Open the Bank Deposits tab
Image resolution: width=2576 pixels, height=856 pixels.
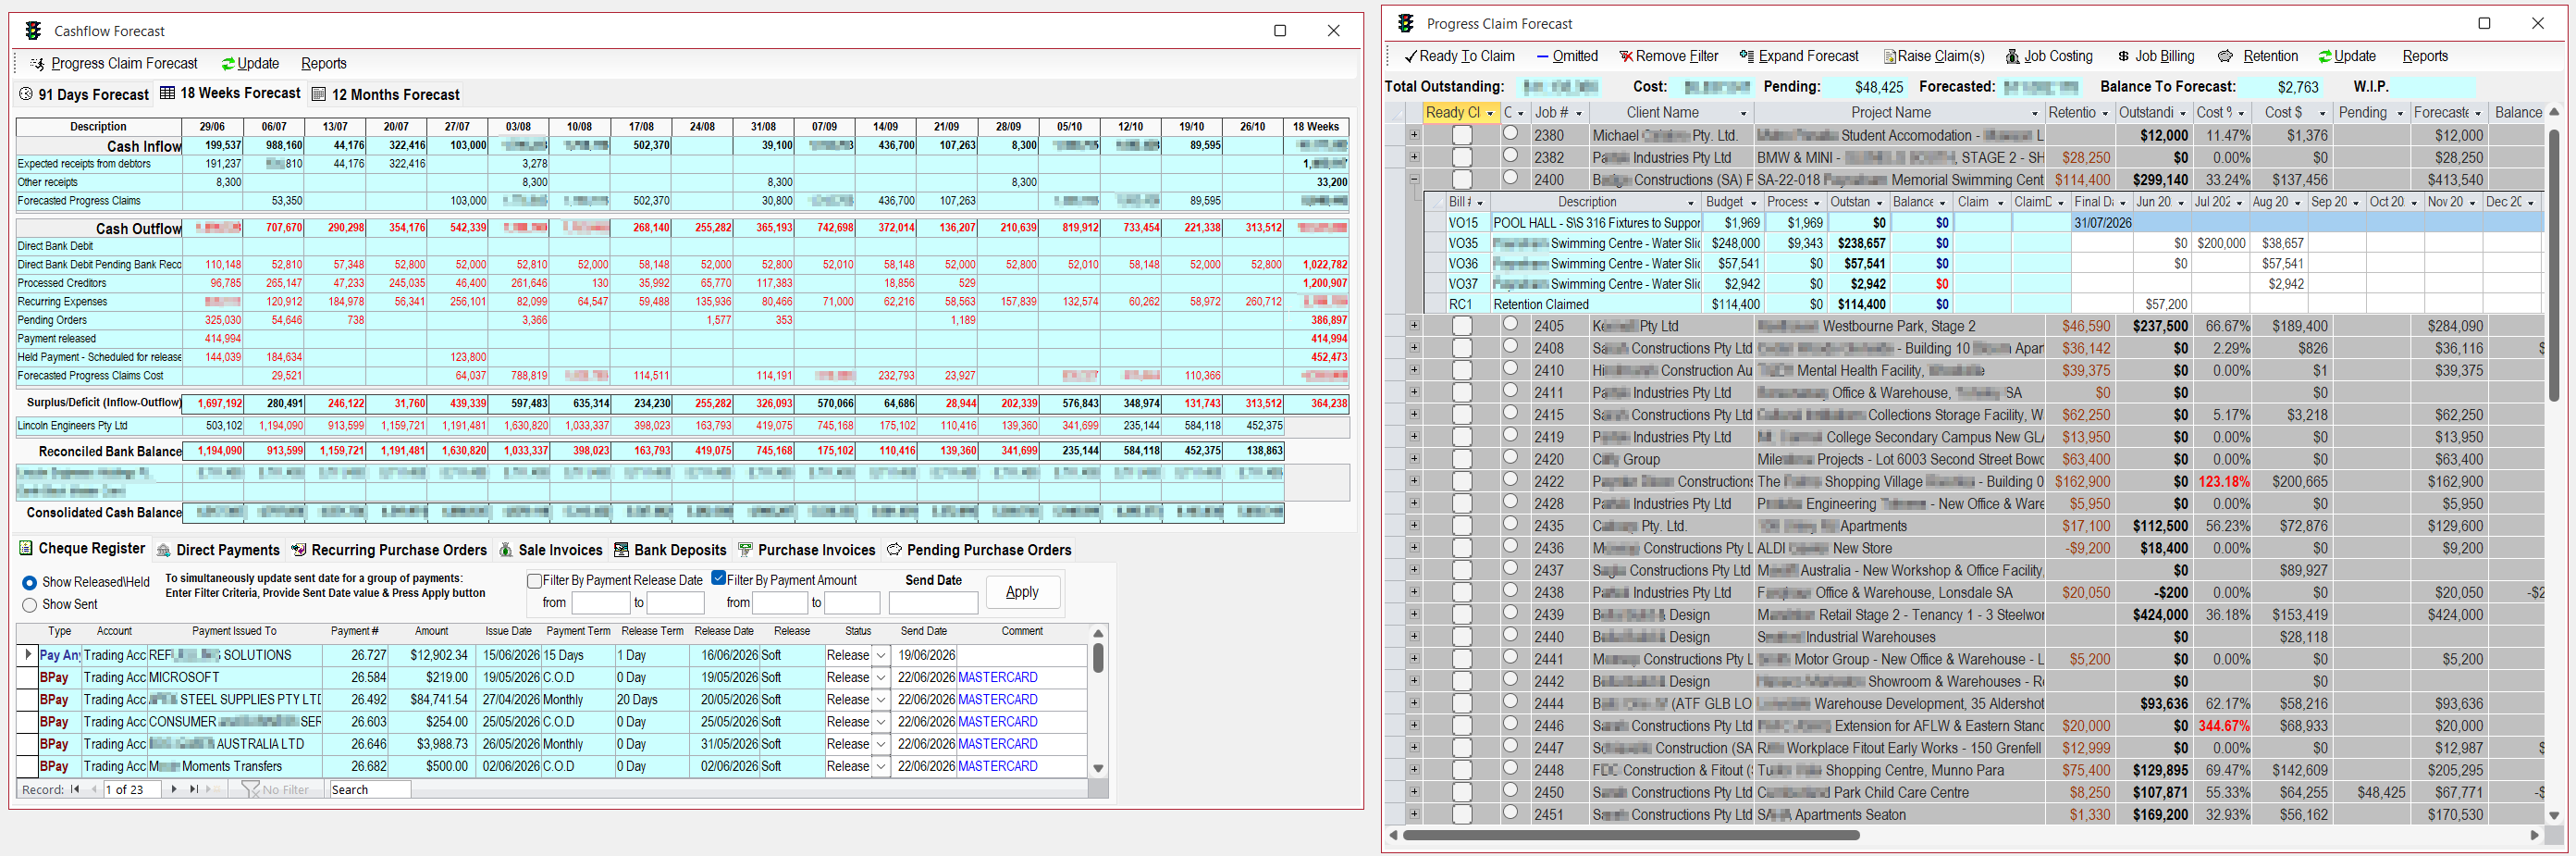coord(670,550)
